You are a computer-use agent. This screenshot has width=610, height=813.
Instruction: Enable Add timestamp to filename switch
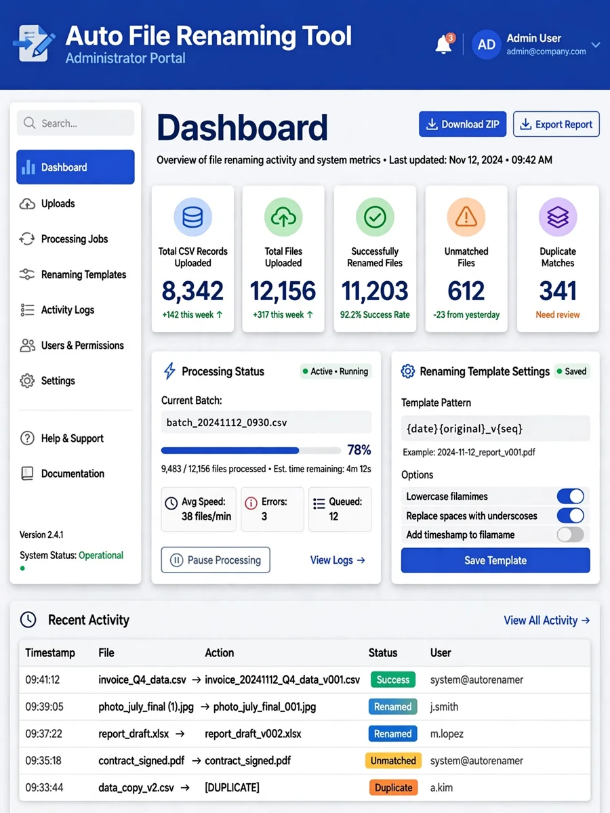tap(570, 535)
